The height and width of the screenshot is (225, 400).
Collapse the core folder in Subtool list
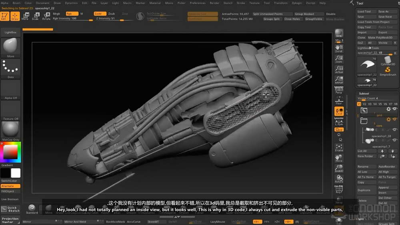[364, 121]
